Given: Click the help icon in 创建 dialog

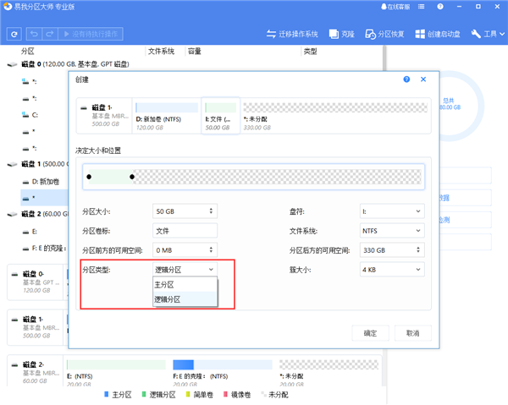Looking at the screenshot, I should pyautogui.click(x=407, y=79).
